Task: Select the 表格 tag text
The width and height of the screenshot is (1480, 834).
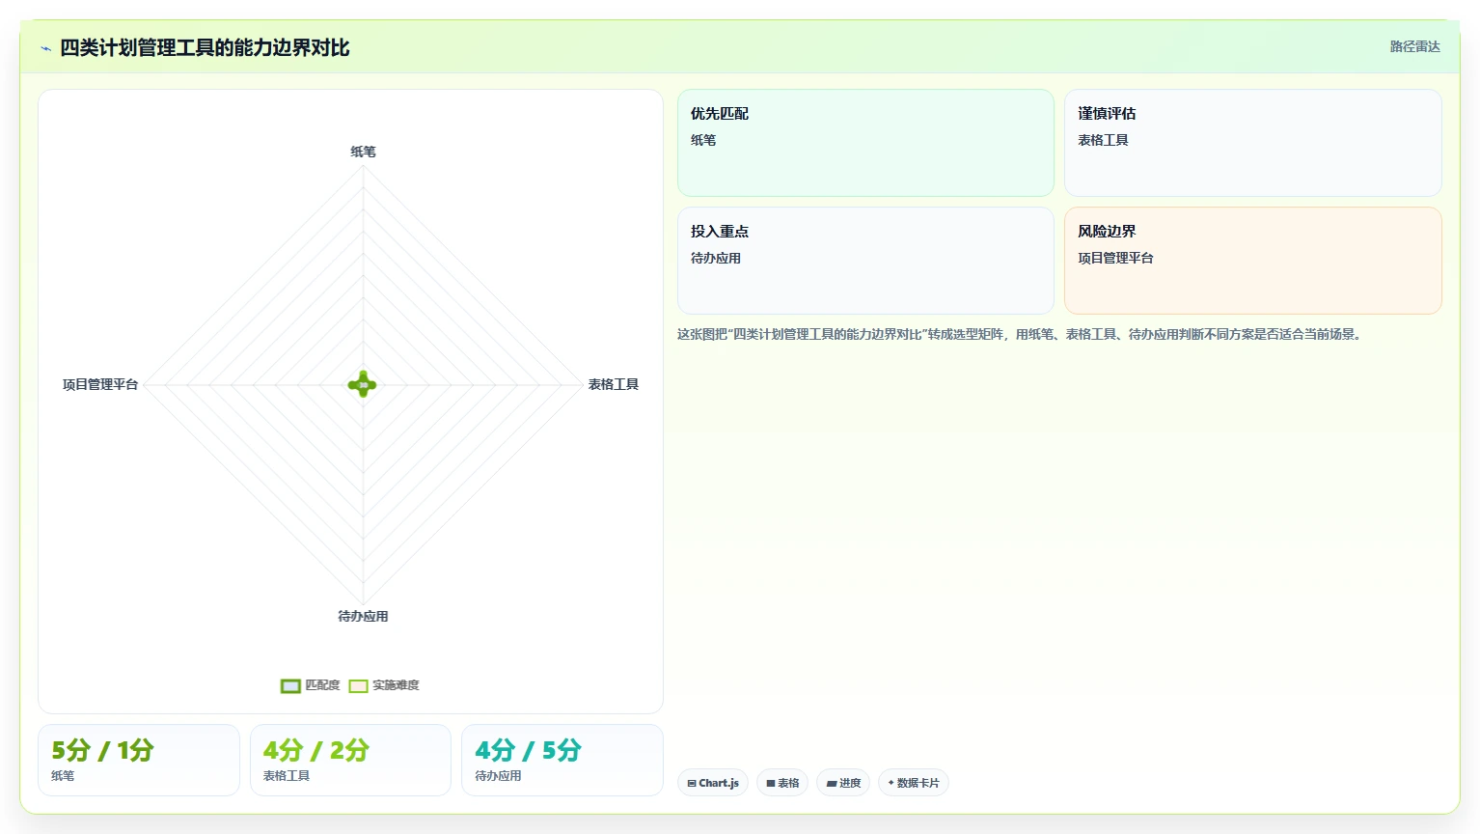Action: (x=788, y=783)
